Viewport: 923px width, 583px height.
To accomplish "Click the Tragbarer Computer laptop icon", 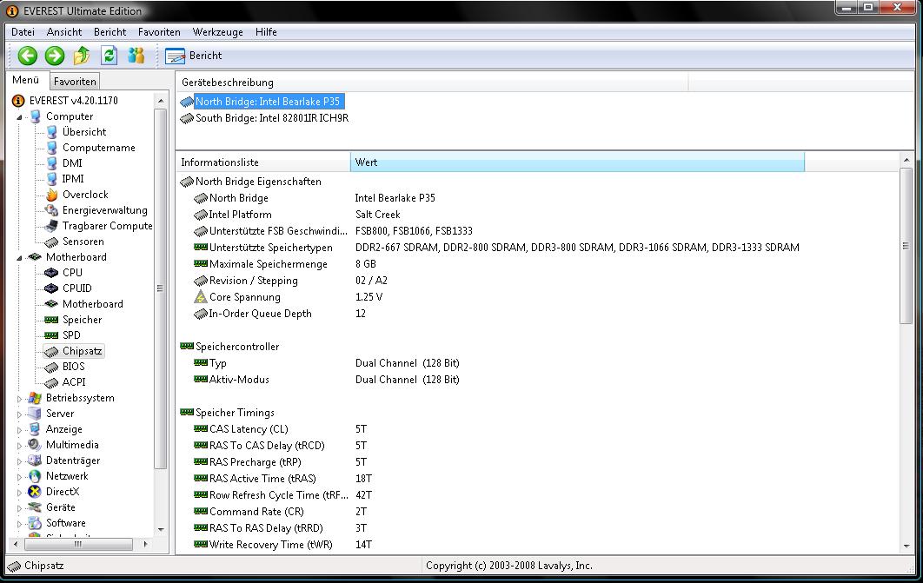I will click(x=52, y=226).
